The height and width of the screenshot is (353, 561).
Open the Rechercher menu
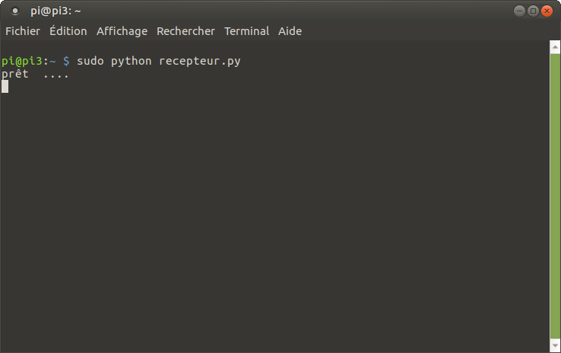tap(185, 31)
